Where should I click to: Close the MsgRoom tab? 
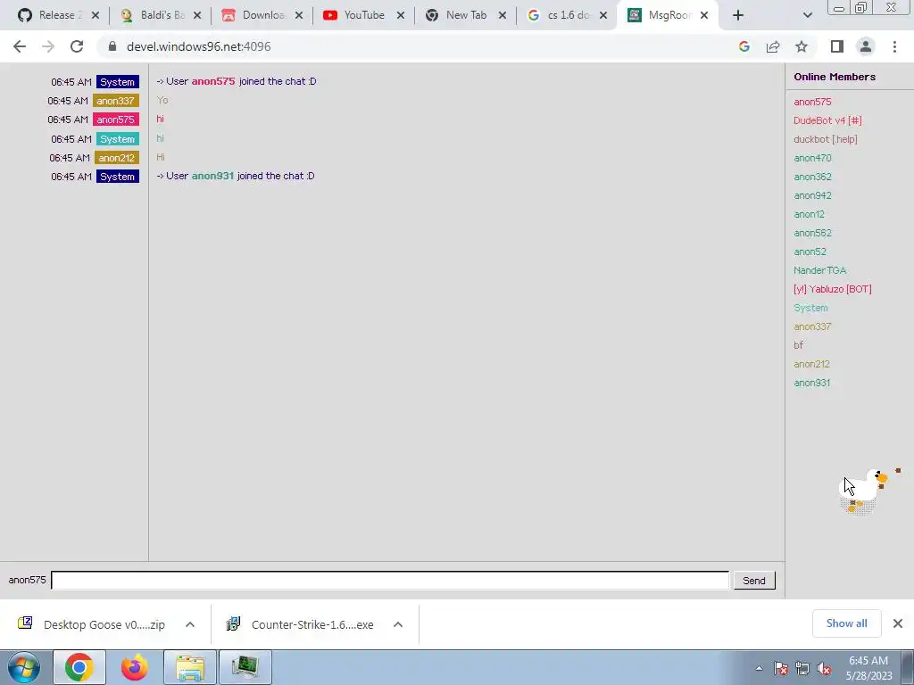(704, 15)
